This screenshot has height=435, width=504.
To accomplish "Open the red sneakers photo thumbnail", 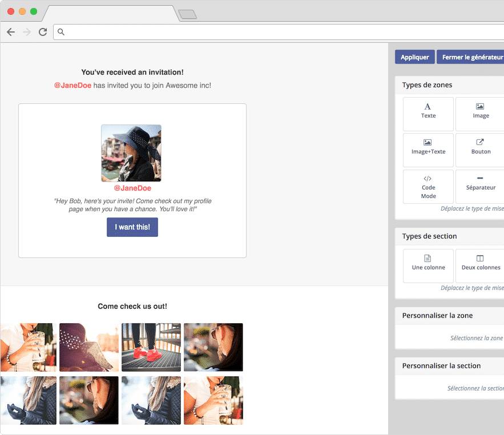I will coord(151,347).
